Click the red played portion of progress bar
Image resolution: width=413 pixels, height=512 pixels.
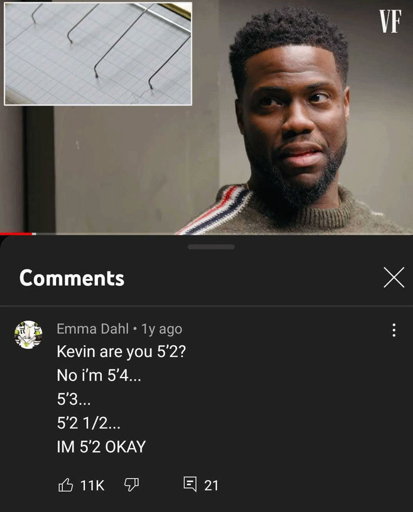(x=16, y=234)
